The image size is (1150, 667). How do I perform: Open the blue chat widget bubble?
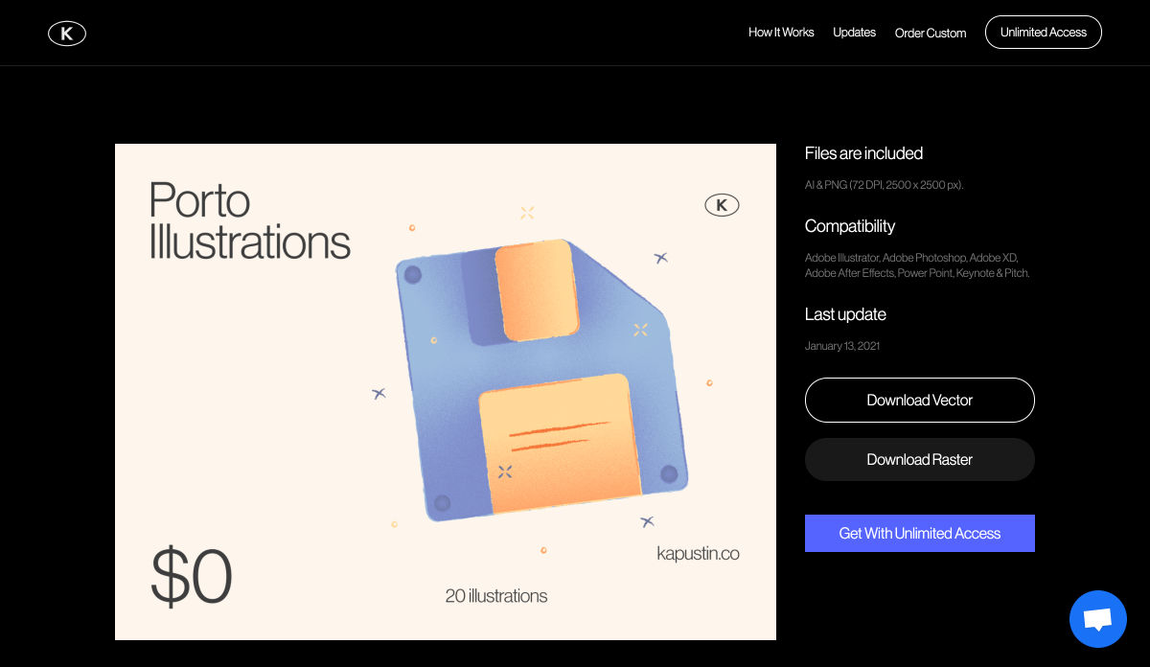pos(1097,619)
